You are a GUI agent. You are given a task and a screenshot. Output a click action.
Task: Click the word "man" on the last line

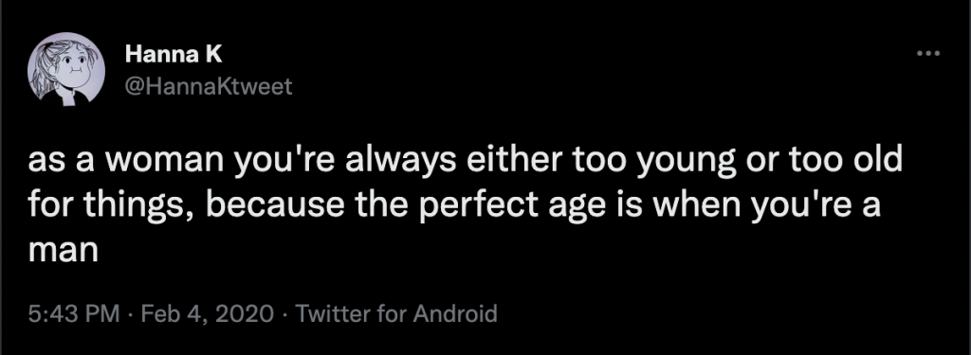64,251
